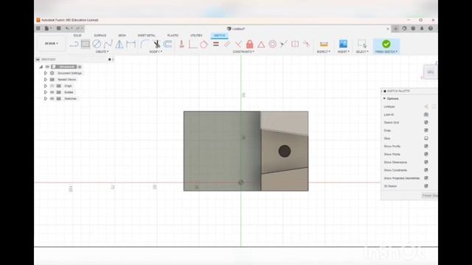Toggle the Sketch Grid checkbox

(x=426, y=122)
